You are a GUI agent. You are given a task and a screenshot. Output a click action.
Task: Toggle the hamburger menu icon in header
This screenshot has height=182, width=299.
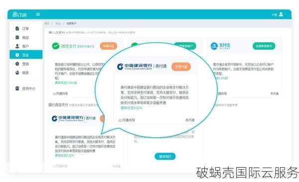pos(38,14)
